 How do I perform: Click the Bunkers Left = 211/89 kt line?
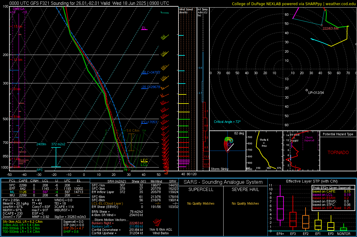pos(117,226)
